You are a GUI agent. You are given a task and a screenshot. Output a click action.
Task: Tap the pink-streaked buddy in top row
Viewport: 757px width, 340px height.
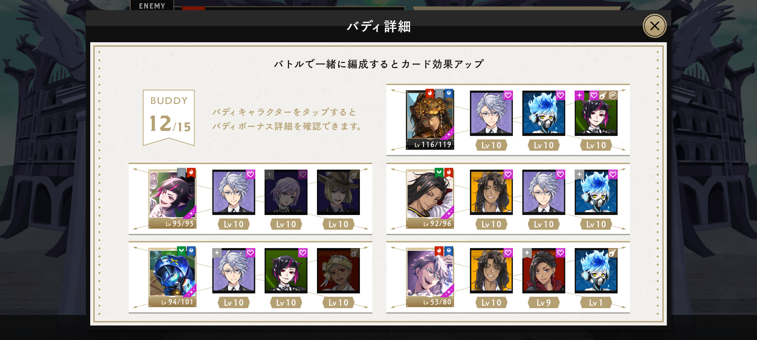pos(596,113)
